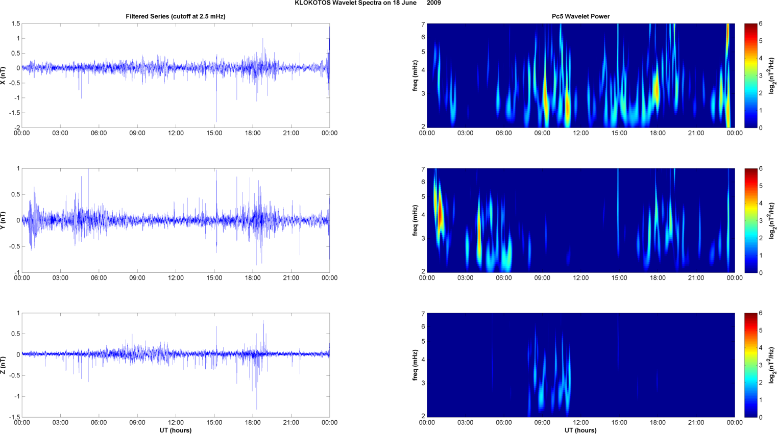Screen dimensions: 777x434
Task: Select the 'Pc5 Wavelet Power' heading
Action: [580, 16]
